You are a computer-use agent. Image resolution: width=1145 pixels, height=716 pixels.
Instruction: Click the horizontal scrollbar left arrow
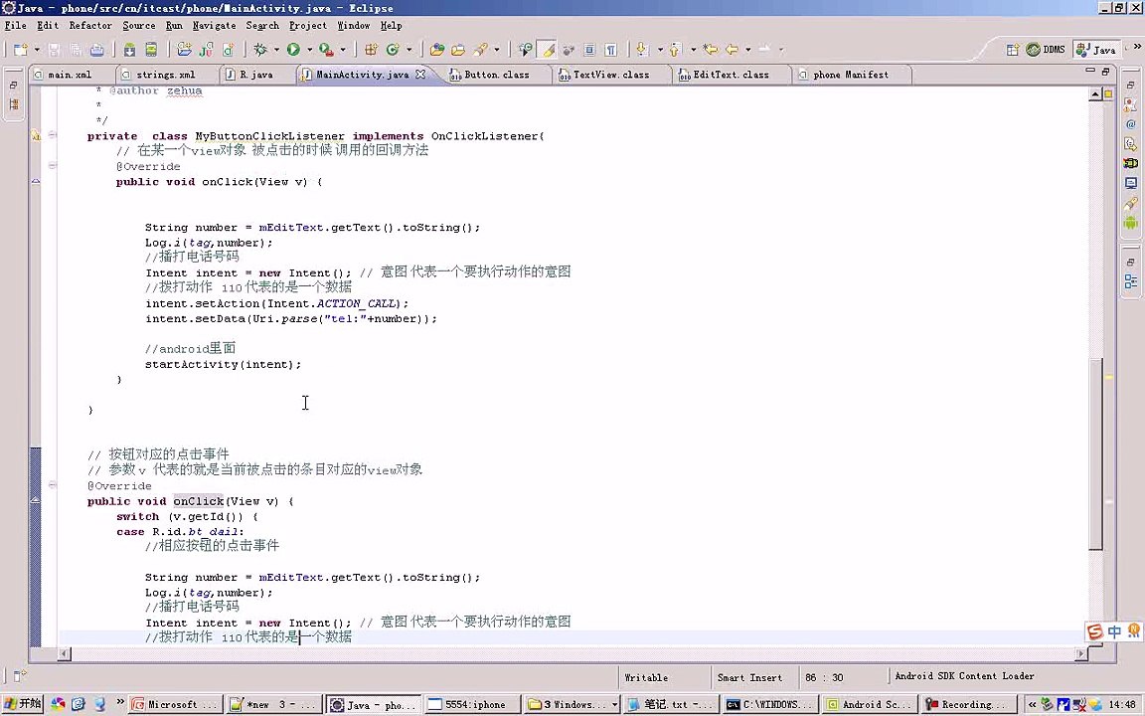65,654
